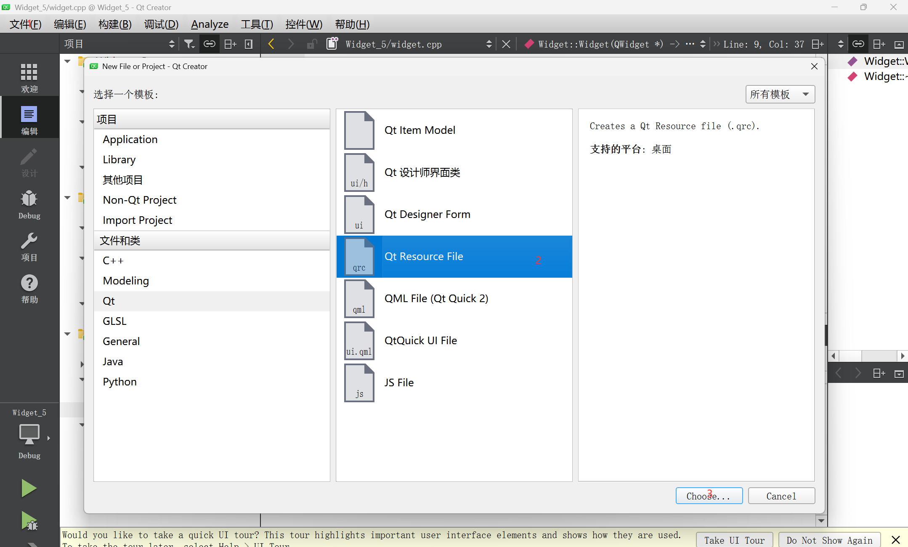The image size is (908, 547).
Task: Click the filter tree funnel icon
Action: 189,44
